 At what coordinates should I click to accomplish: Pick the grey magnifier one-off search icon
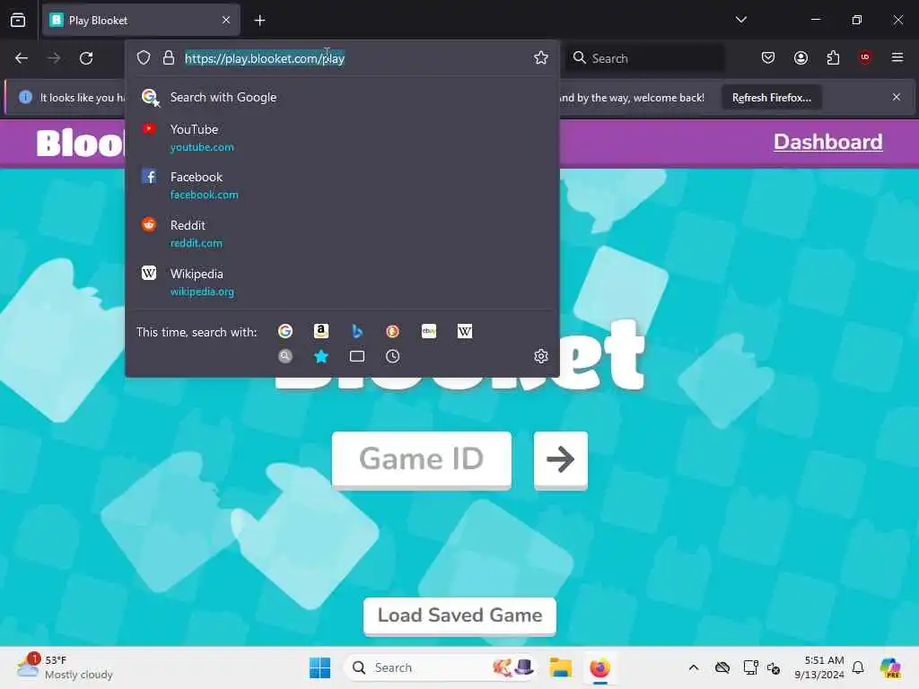pos(285,356)
